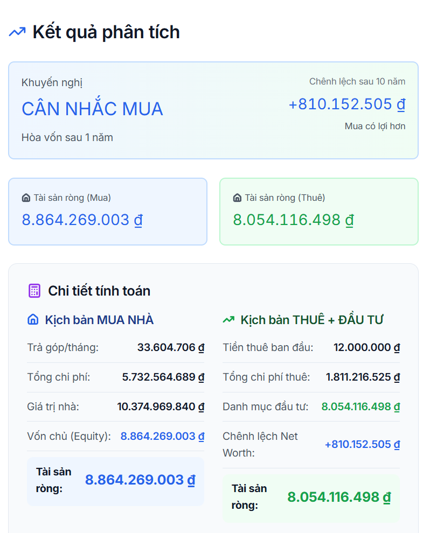This screenshot has height=533, width=430.
Task: Click the 12.000.000 đ initial rent value
Action: point(367,347)
